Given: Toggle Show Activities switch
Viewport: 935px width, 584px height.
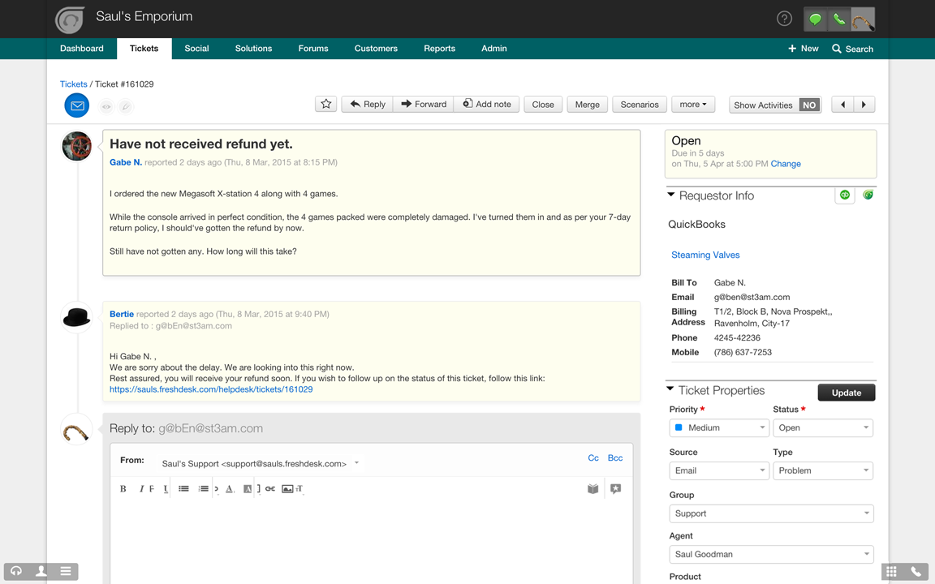Looking at the screenshot, I should (808, 105).
